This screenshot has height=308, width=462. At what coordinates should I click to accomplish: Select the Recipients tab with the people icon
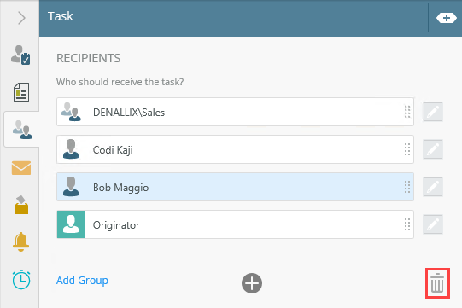coord(22,130)
